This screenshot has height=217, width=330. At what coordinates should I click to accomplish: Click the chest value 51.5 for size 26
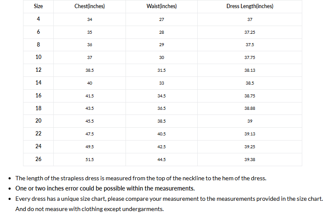[90, 160]
